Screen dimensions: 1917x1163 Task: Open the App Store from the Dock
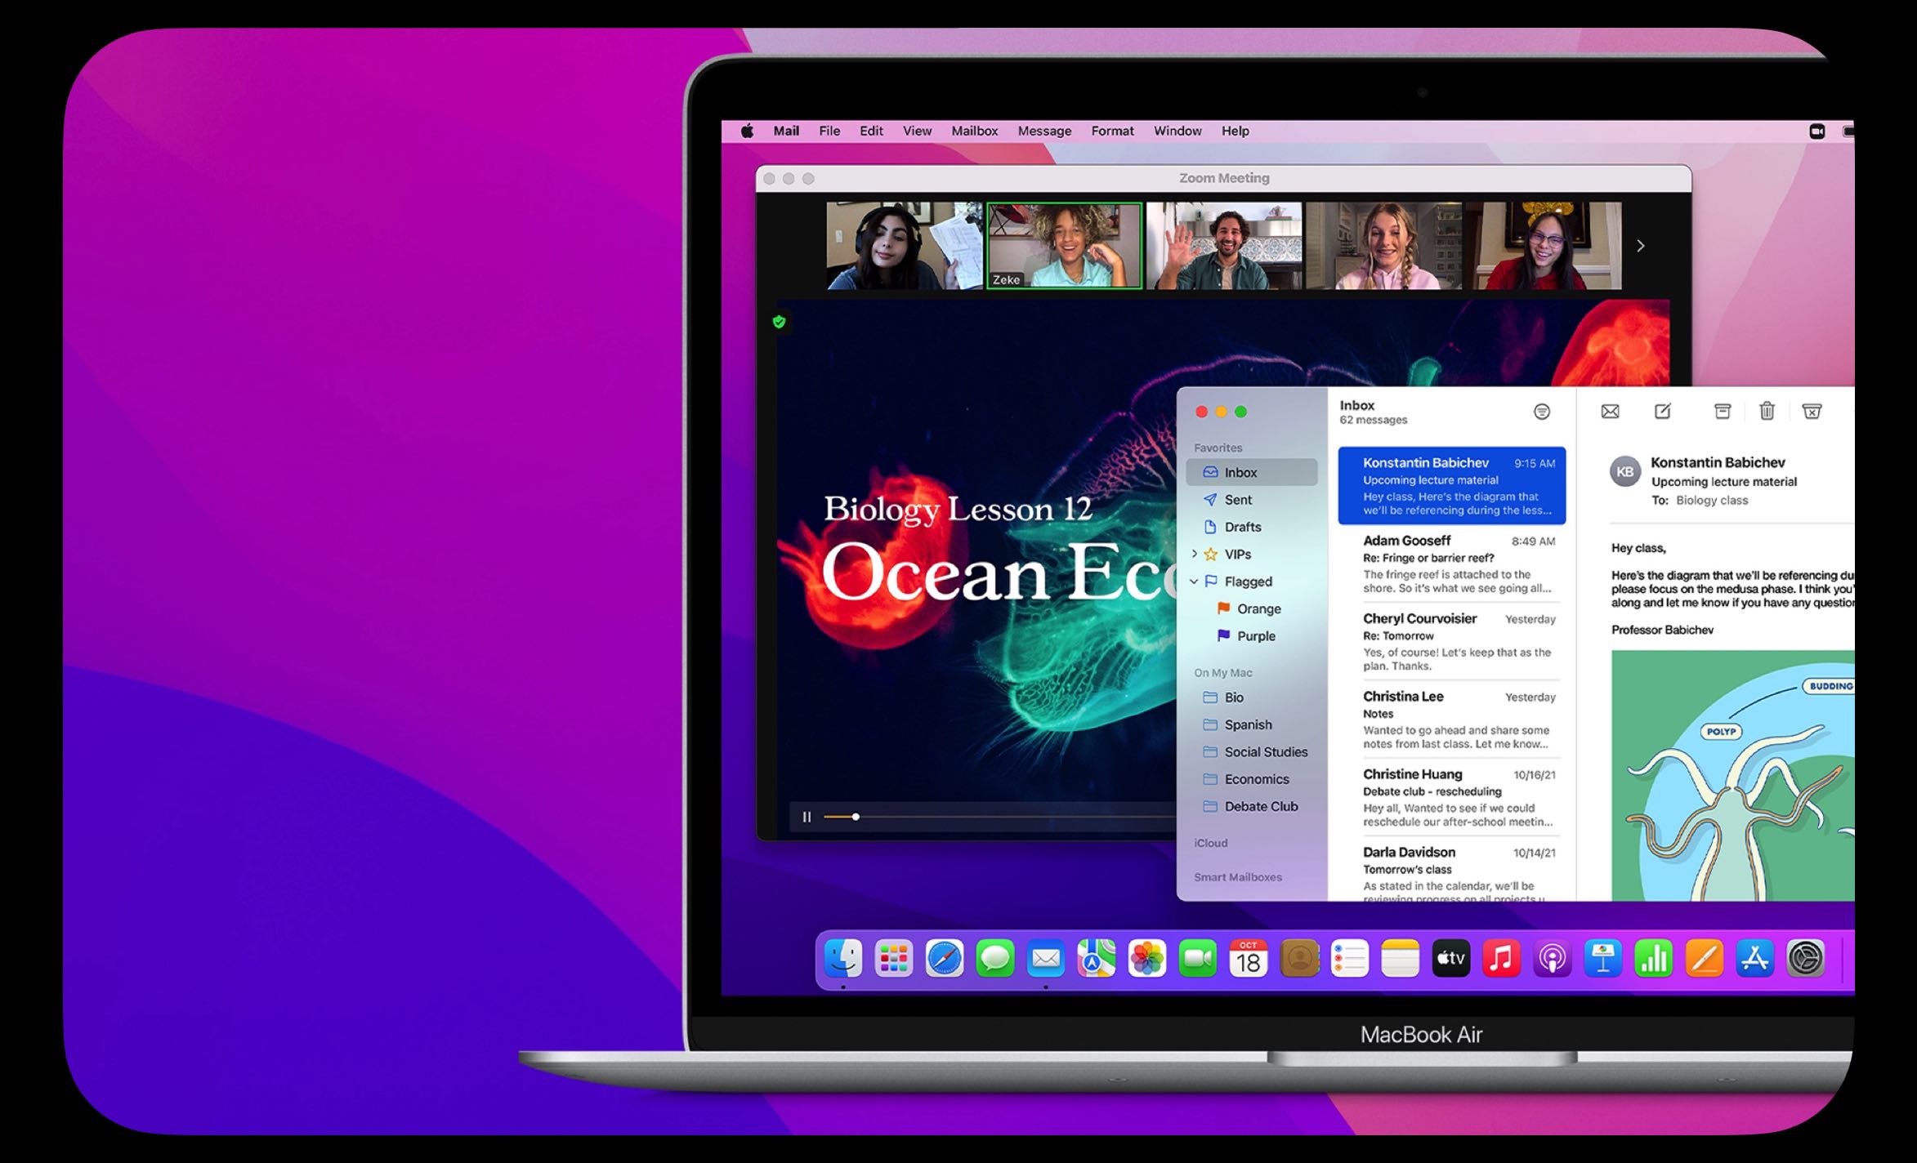tap(1755, 959)
